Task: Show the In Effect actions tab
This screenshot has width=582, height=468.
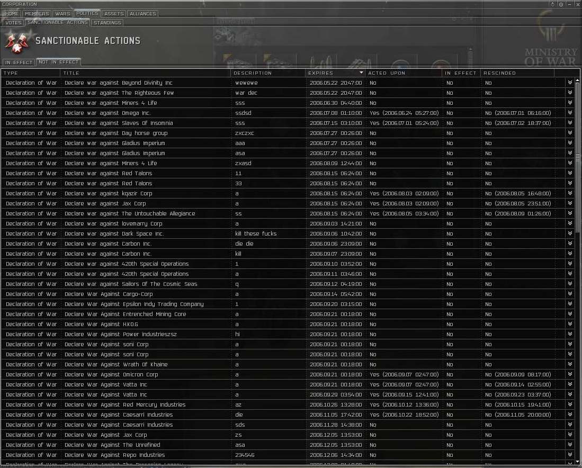Action: [19, 62]
